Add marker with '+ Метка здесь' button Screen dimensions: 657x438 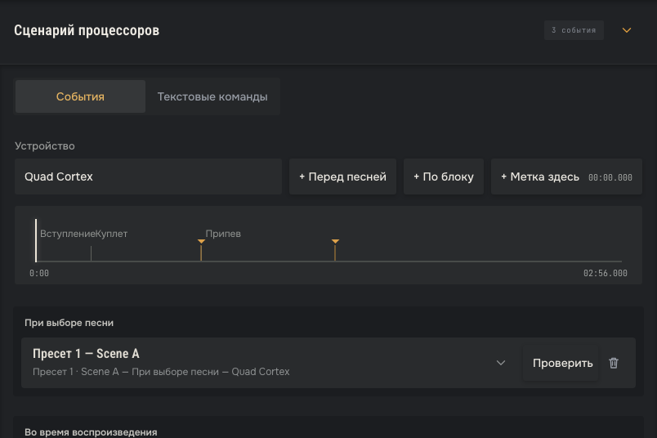pos(566,177)
